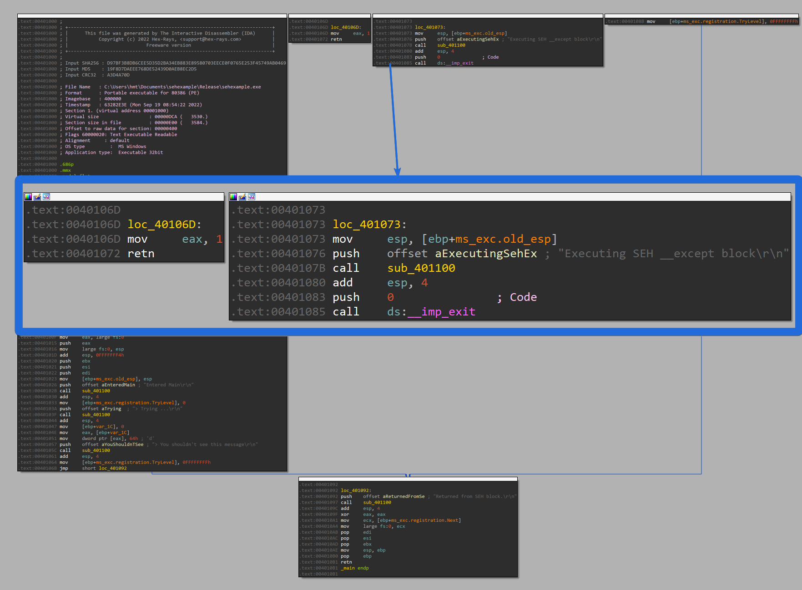Open the node color picker on the loc_40106D block
Viewport: 802px width, 590px height.
[x=28, y=197]
